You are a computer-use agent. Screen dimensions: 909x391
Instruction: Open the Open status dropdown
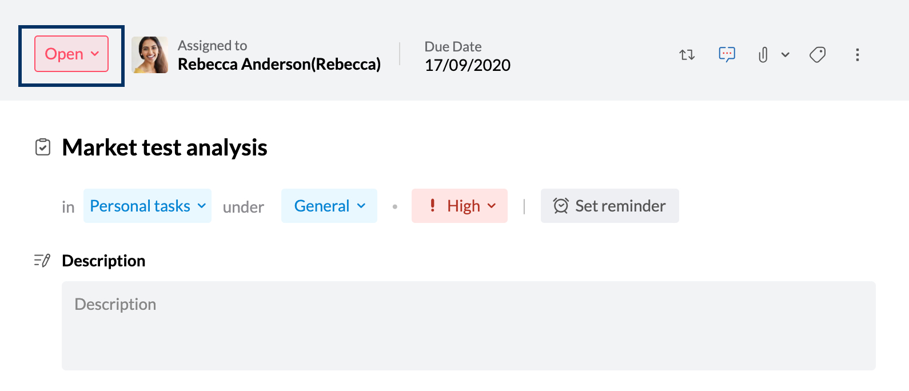point(71,54)
